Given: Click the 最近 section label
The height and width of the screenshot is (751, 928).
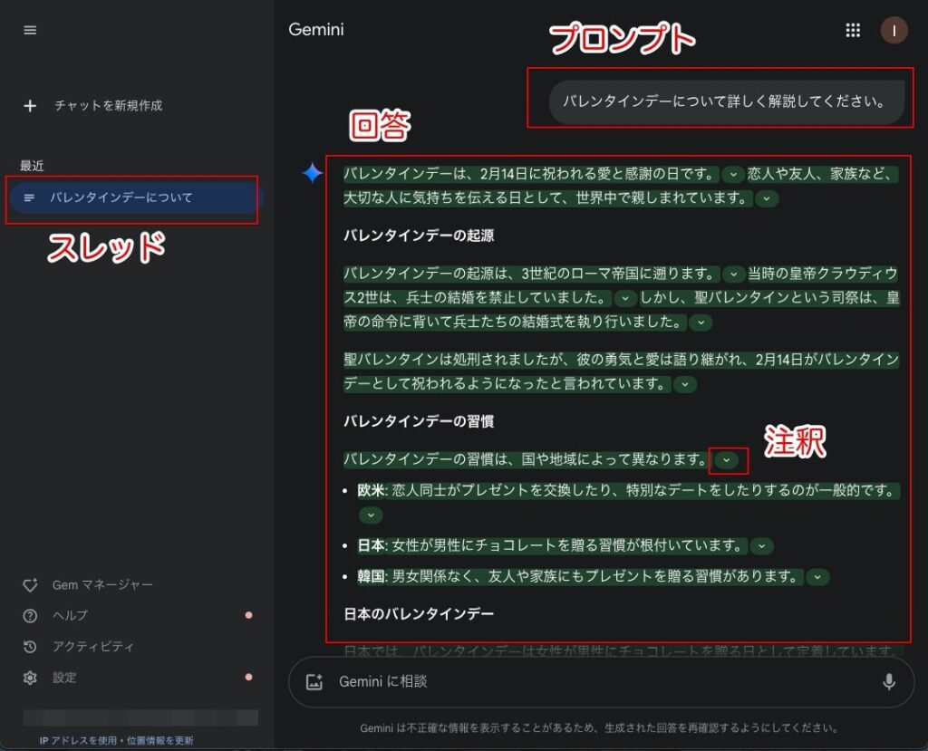Looking at the screenshot, I should [x=32, y=166].
